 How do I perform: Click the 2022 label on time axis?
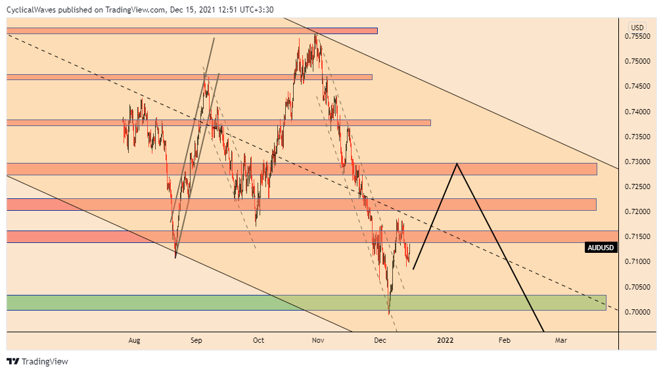coord(446,340)
